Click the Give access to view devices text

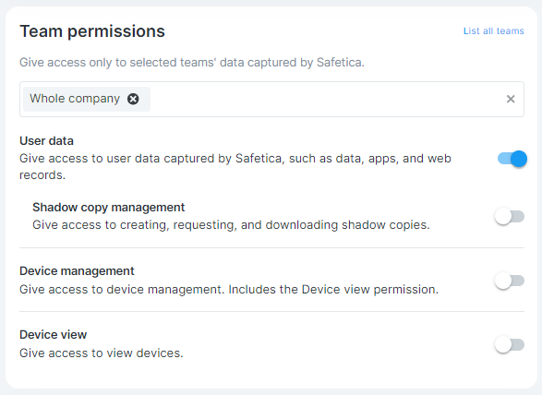[102, 353]
